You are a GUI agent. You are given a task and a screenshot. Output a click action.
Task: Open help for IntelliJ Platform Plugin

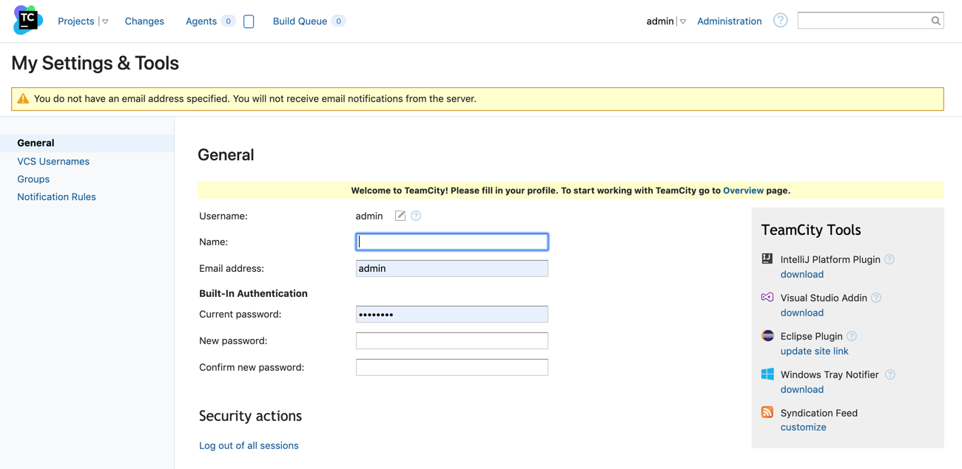889,259
